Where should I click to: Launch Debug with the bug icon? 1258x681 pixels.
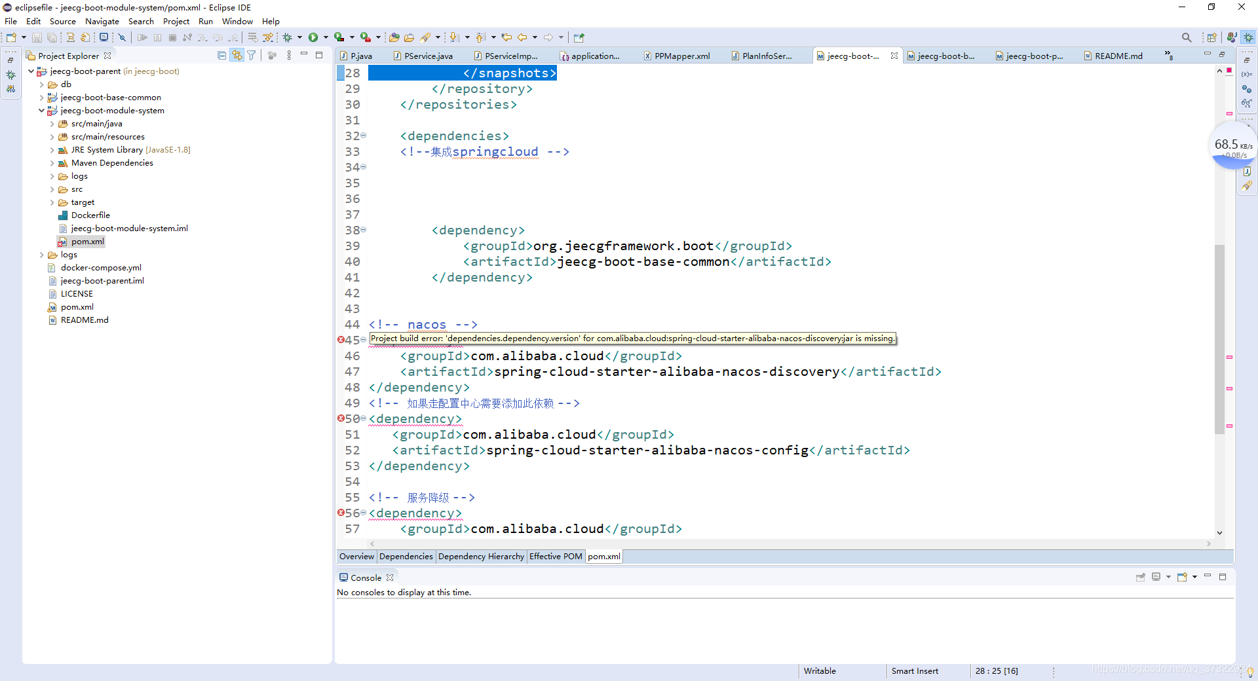click(x=287, y=37)
